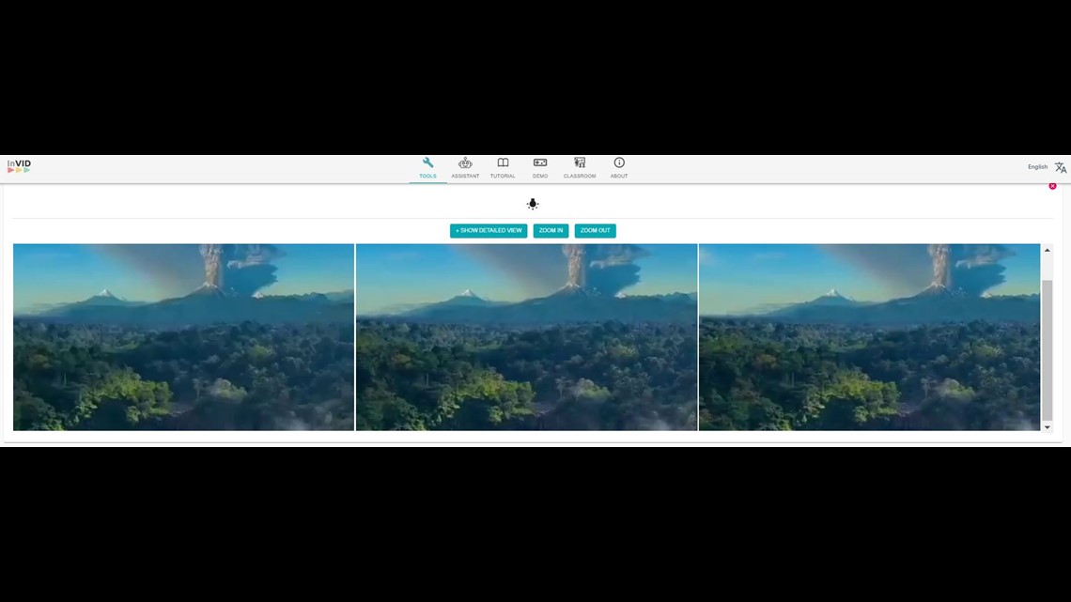Open the Tools tab with wrench icon
This screenshot has width=1071, height=602.
(427, 167)
